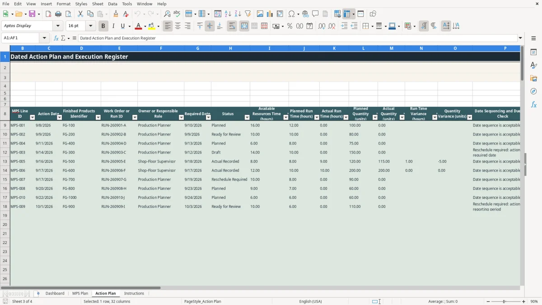
Task: Select row header 13
Action: click(5, 161)
